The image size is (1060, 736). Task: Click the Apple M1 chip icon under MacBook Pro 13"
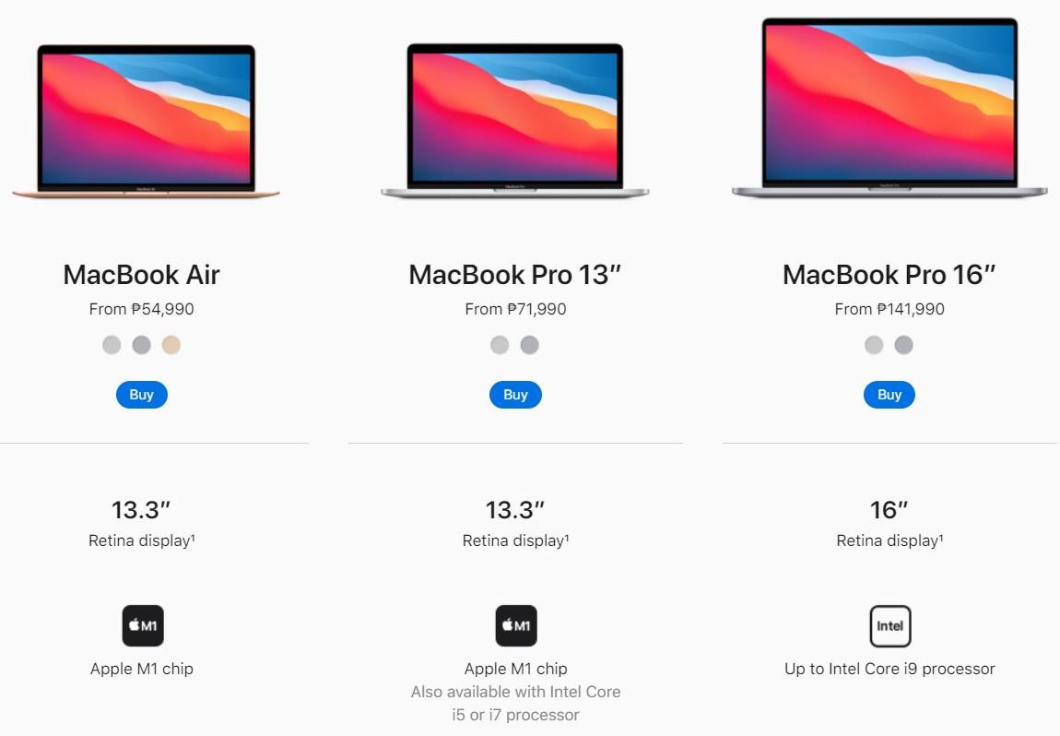[x=516, y=625]
